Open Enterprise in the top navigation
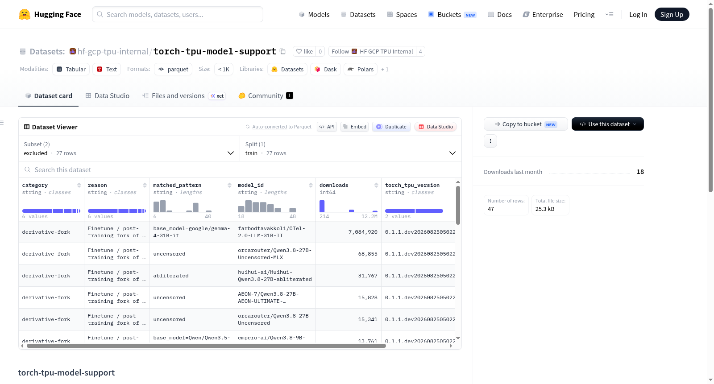714x384 pixels. pyautogui.click(x=543, y=14)
